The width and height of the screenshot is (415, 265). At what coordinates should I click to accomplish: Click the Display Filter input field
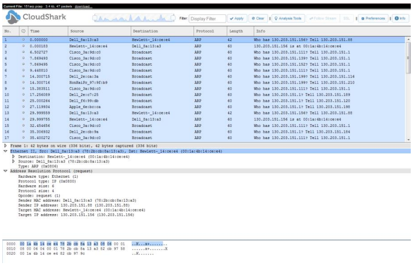(207, 19)
